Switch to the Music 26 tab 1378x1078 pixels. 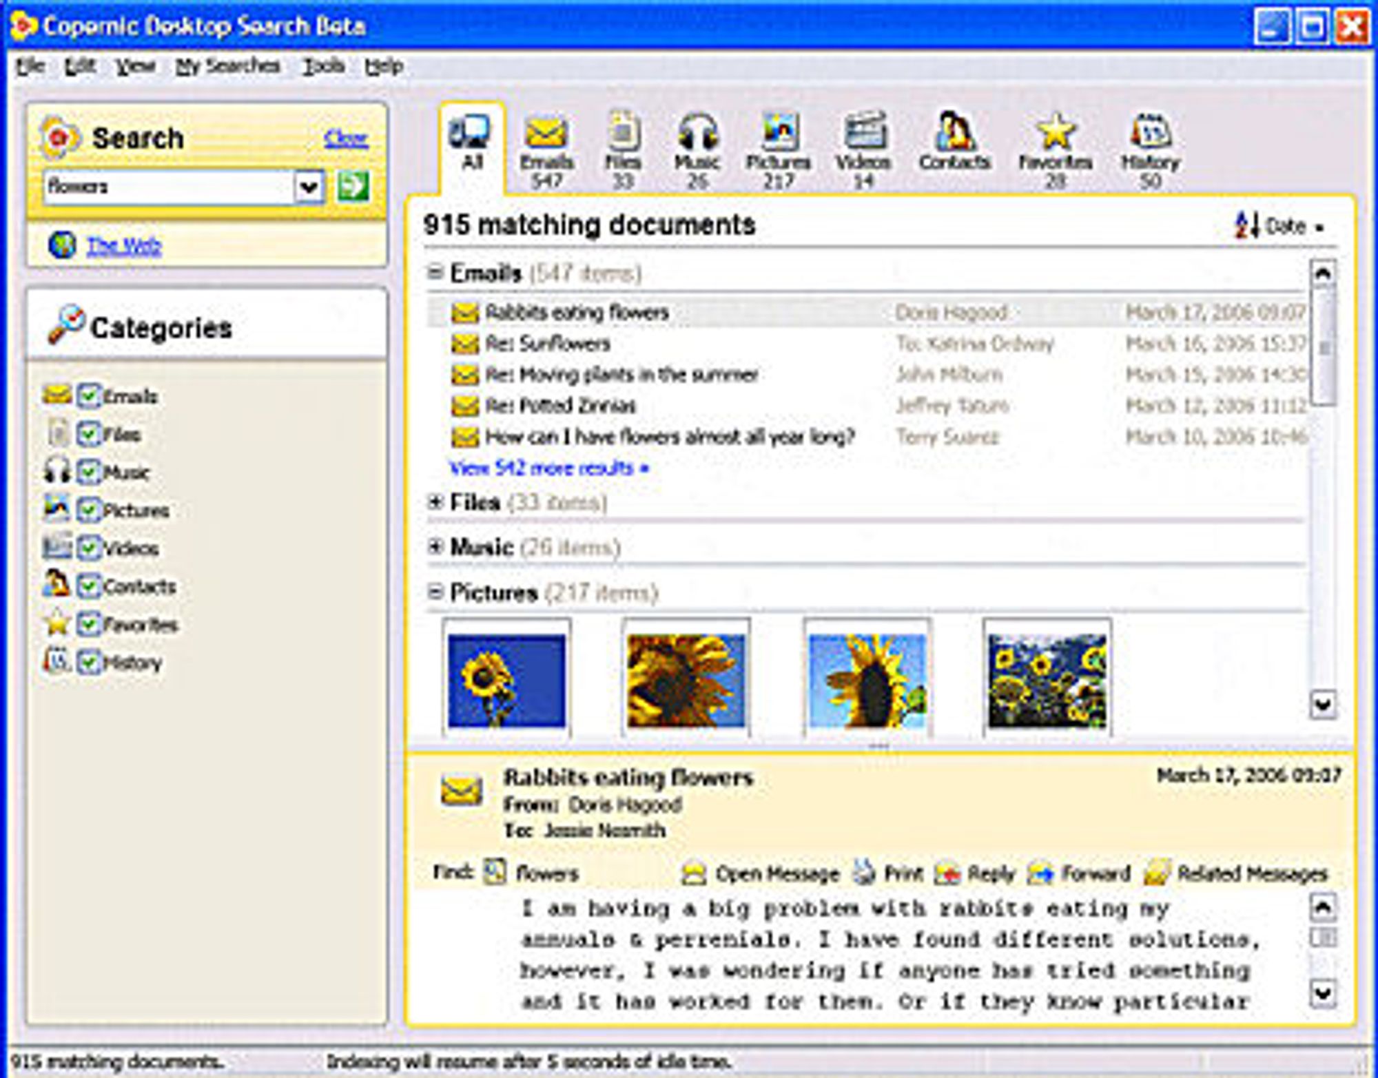[697, 149]
